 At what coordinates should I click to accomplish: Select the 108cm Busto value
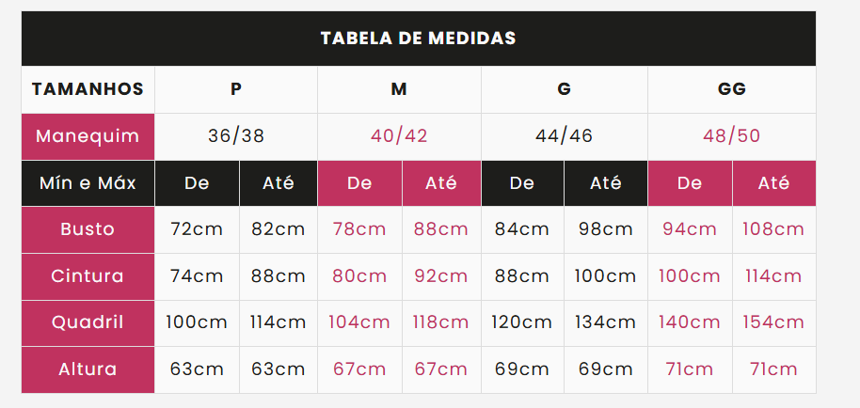(773, 229)
